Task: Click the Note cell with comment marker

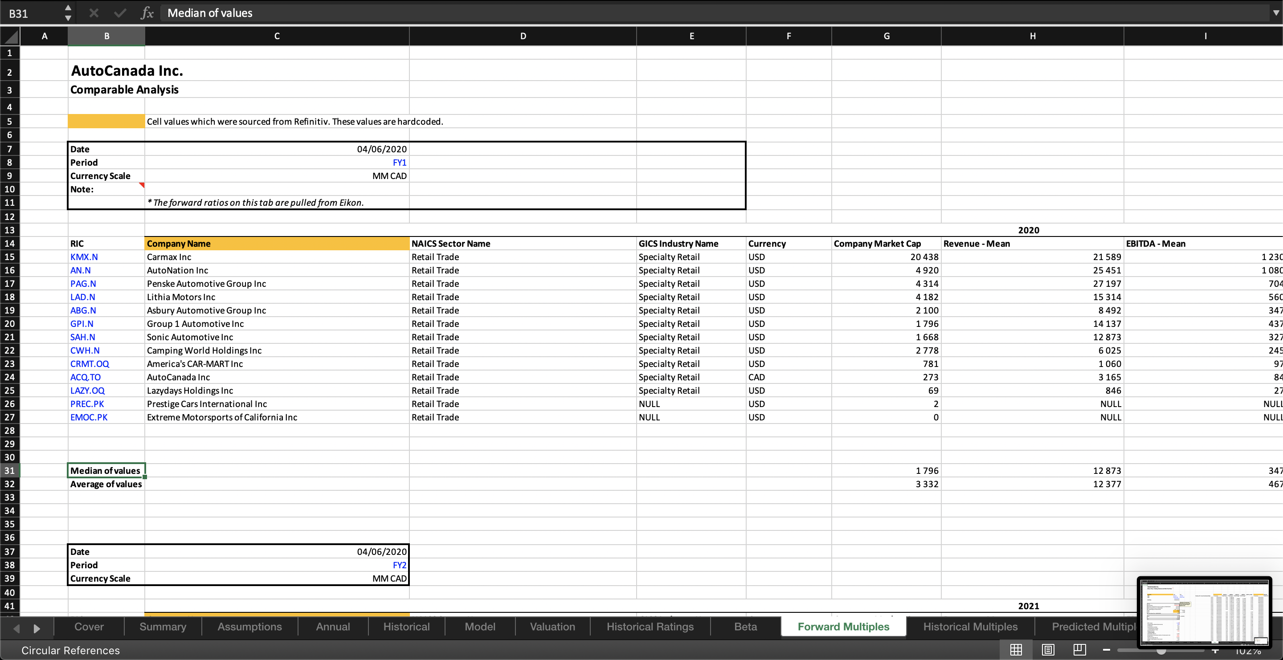Action: [x=106, y=189]
